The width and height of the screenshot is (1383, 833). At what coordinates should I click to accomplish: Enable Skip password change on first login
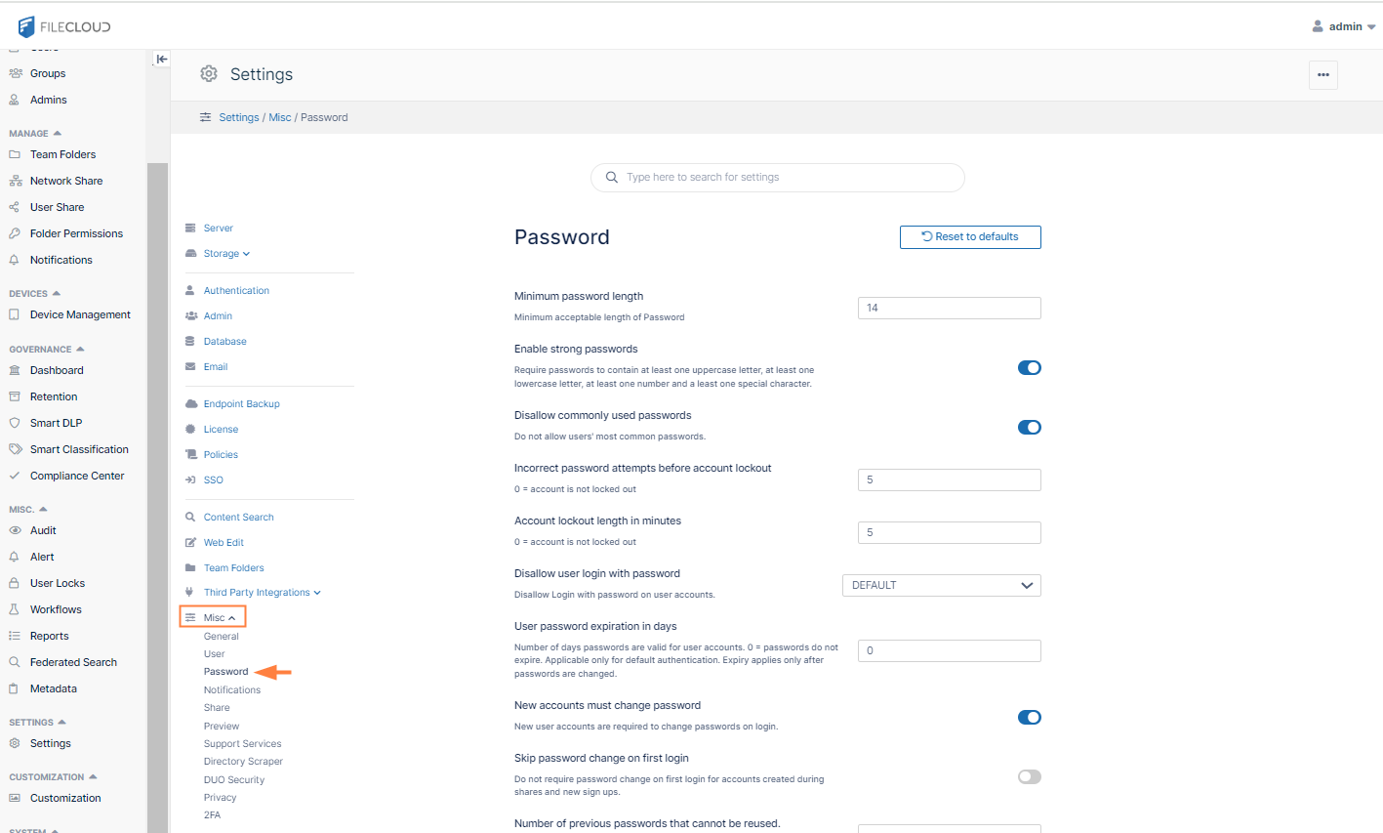pos(1029,776)
